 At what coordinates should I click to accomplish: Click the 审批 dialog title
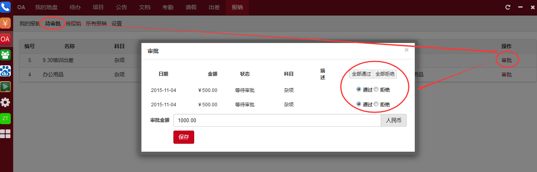[x=153, y=51]
